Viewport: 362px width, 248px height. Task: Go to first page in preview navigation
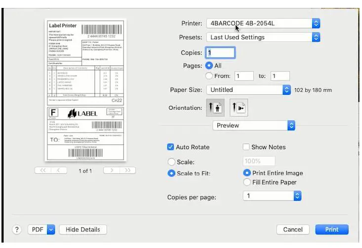[x=42, y=170]
